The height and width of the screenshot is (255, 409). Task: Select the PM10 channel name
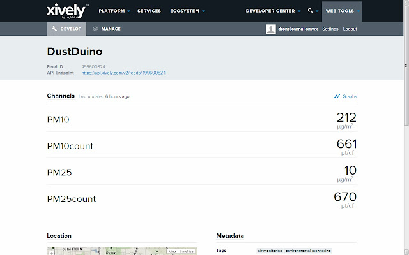click(x=58, y=120)
